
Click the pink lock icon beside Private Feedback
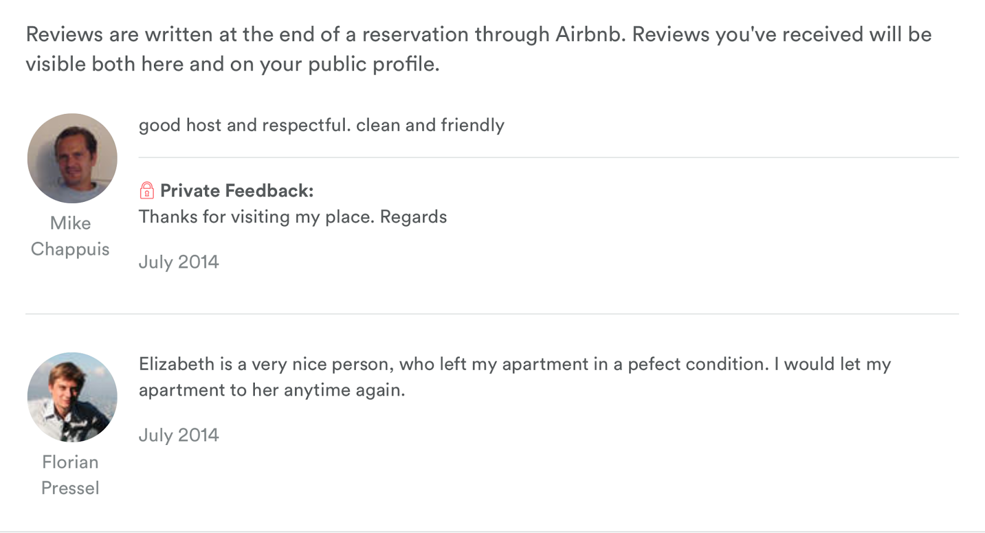coord(147,190)
